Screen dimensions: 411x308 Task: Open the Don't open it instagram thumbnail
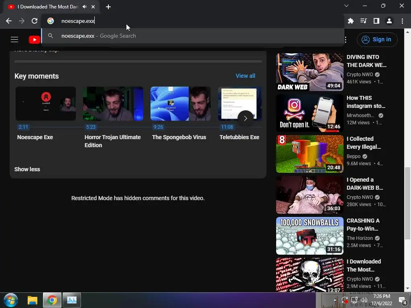309,113
